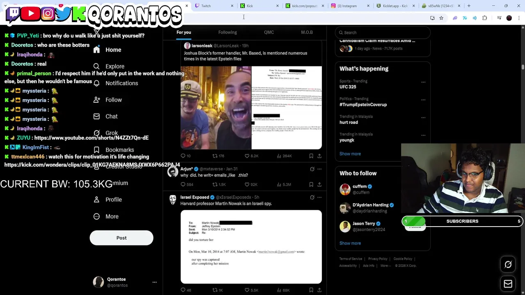Open Accessibility footer link

(348, 265)
